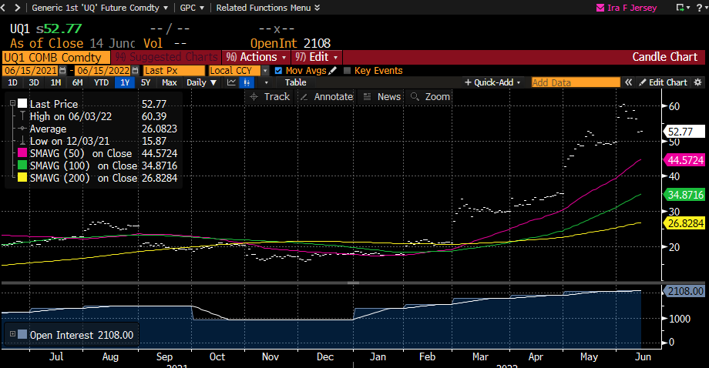The image size is (709, 368).
Task: Switch to line chart type icon
Action: 231,82
